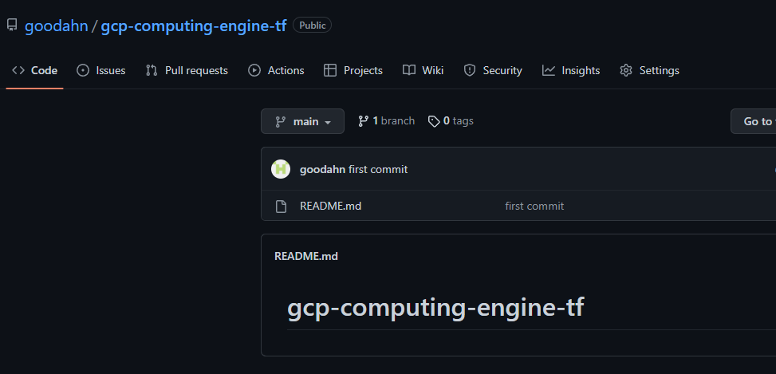The height and width of the screenshot is (374, 776).
Task: Click the Settings gear icon
Action: (x=626, y=71)
